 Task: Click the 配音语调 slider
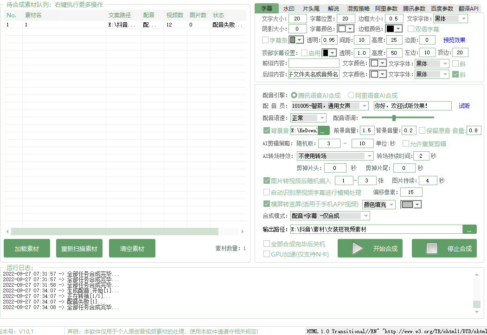[x=397, y=118]
